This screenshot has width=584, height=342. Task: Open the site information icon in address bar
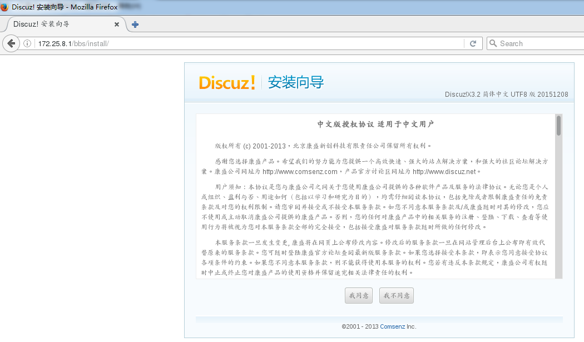pos(27,43)
